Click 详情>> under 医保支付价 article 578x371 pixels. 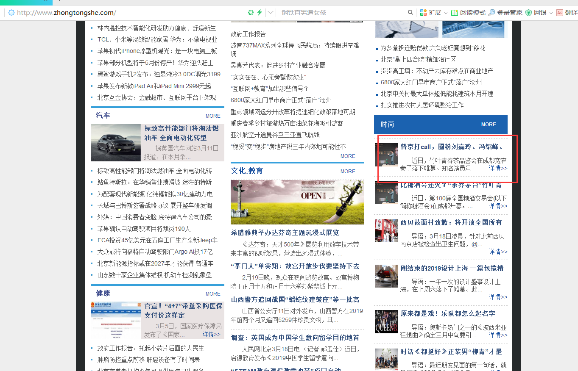tap(212, 334)
